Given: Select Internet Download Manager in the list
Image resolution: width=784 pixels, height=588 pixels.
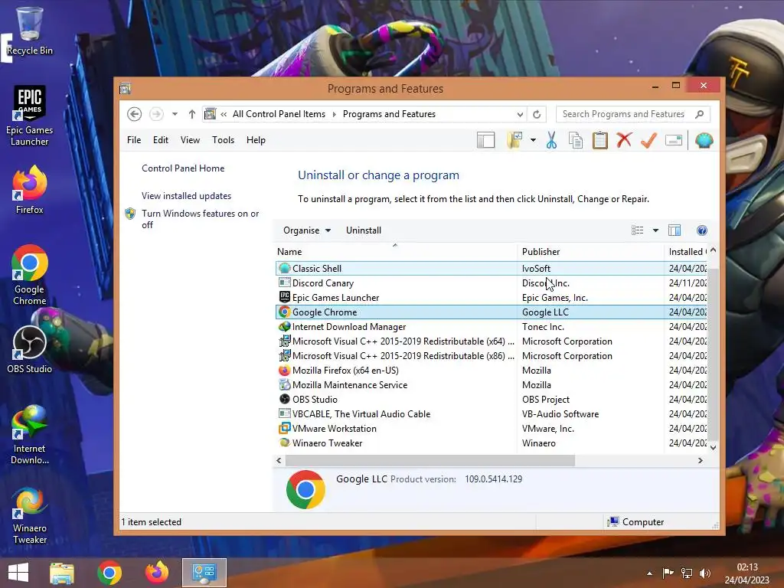Looking at the screenshot, I should coord(491,326).
